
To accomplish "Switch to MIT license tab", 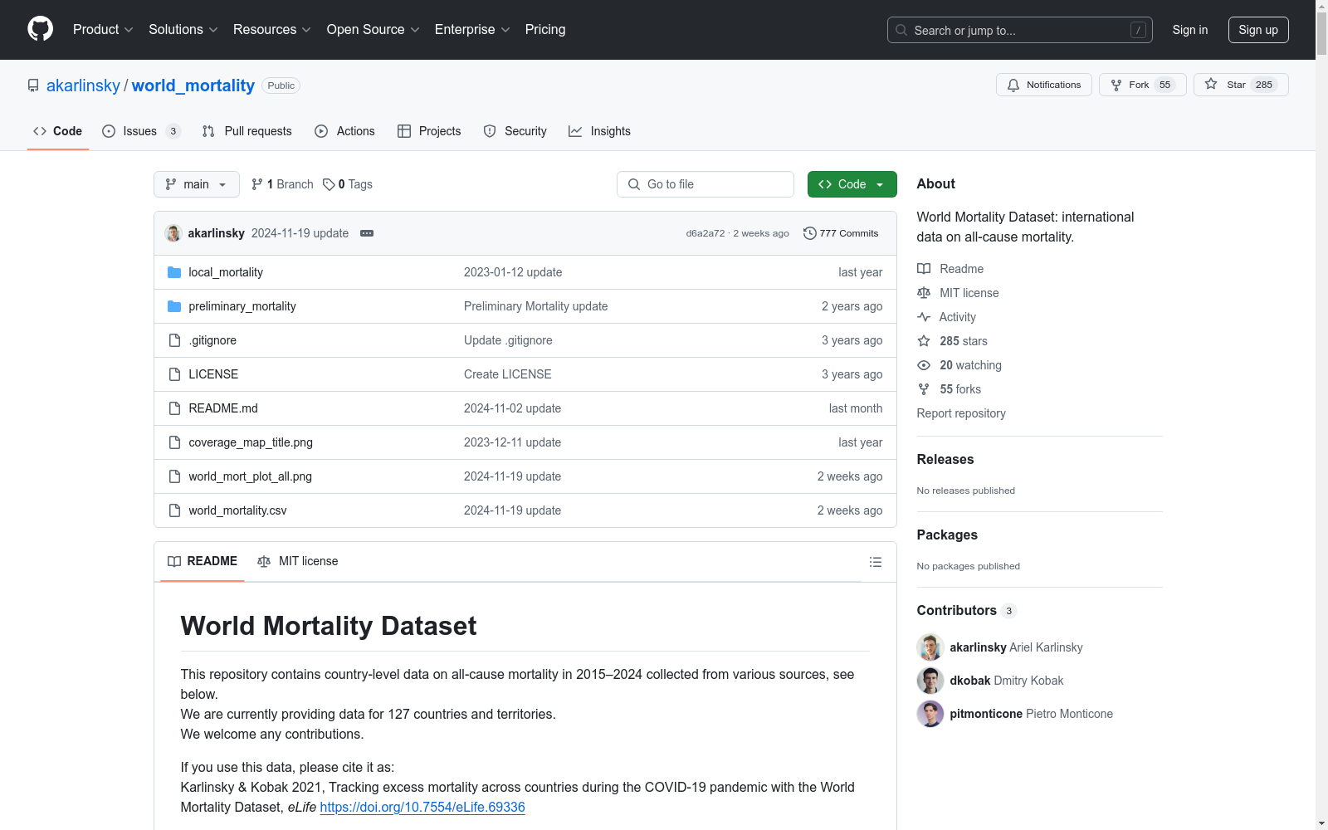I will pyautogui.click(x=298, y=561).
